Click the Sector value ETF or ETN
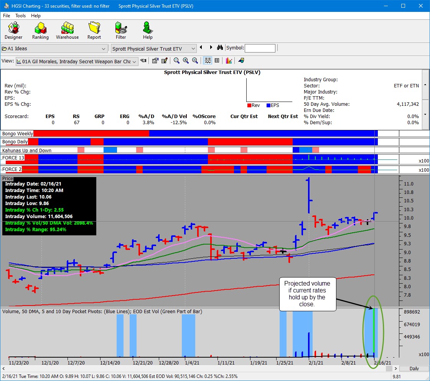This screenshot has width=430, height=381. tap(406, 86)
